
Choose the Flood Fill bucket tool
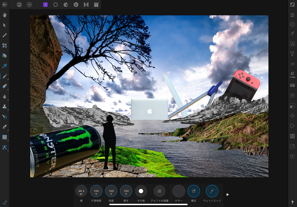[x=4, y=56]
